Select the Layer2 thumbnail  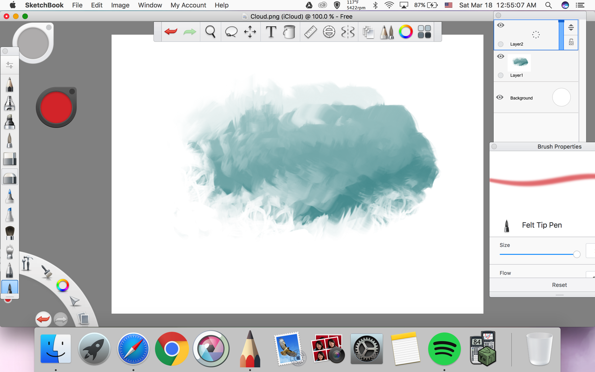click(535, 34)
